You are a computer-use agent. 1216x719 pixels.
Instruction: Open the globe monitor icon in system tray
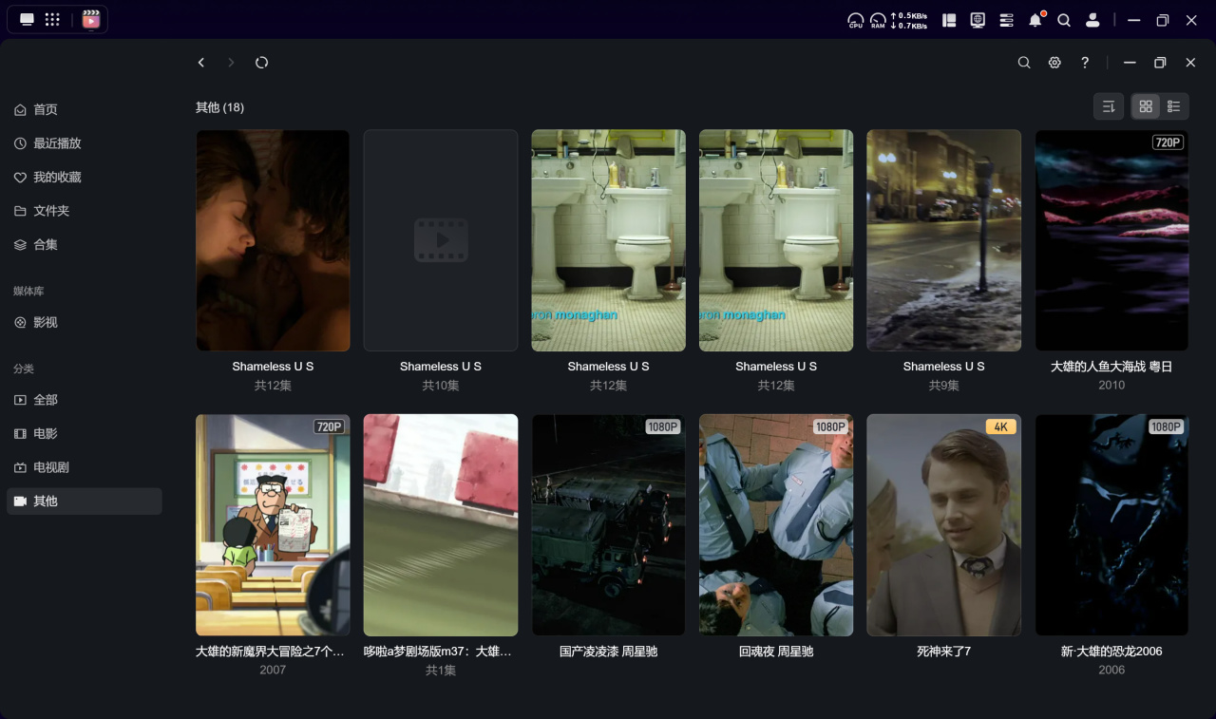coord(978,20)
